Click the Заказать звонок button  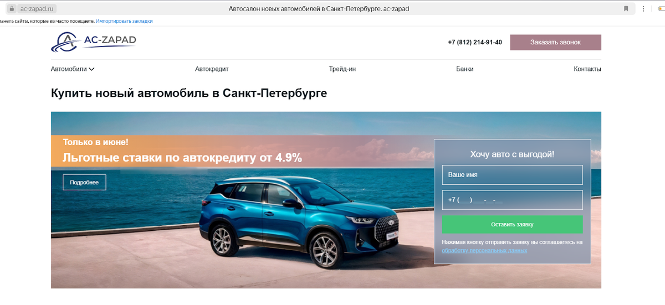point(555,42)
